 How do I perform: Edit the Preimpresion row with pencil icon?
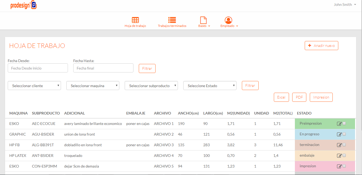click(339, 124)
